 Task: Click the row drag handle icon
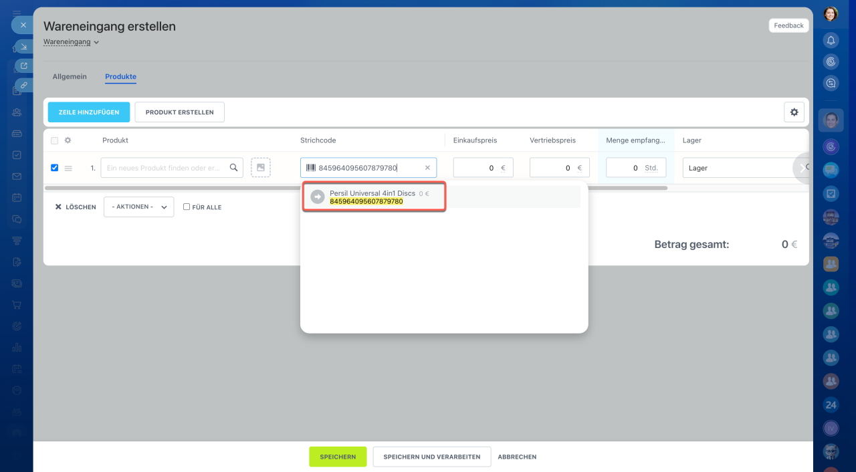[x=68, y=168]
